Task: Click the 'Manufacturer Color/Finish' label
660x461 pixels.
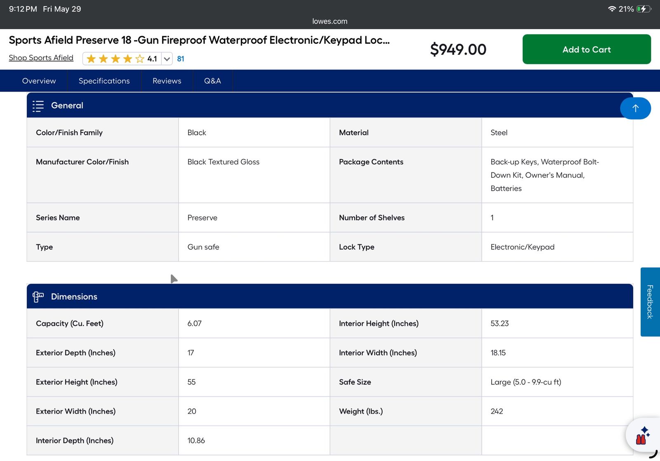Action: [82, 162]
